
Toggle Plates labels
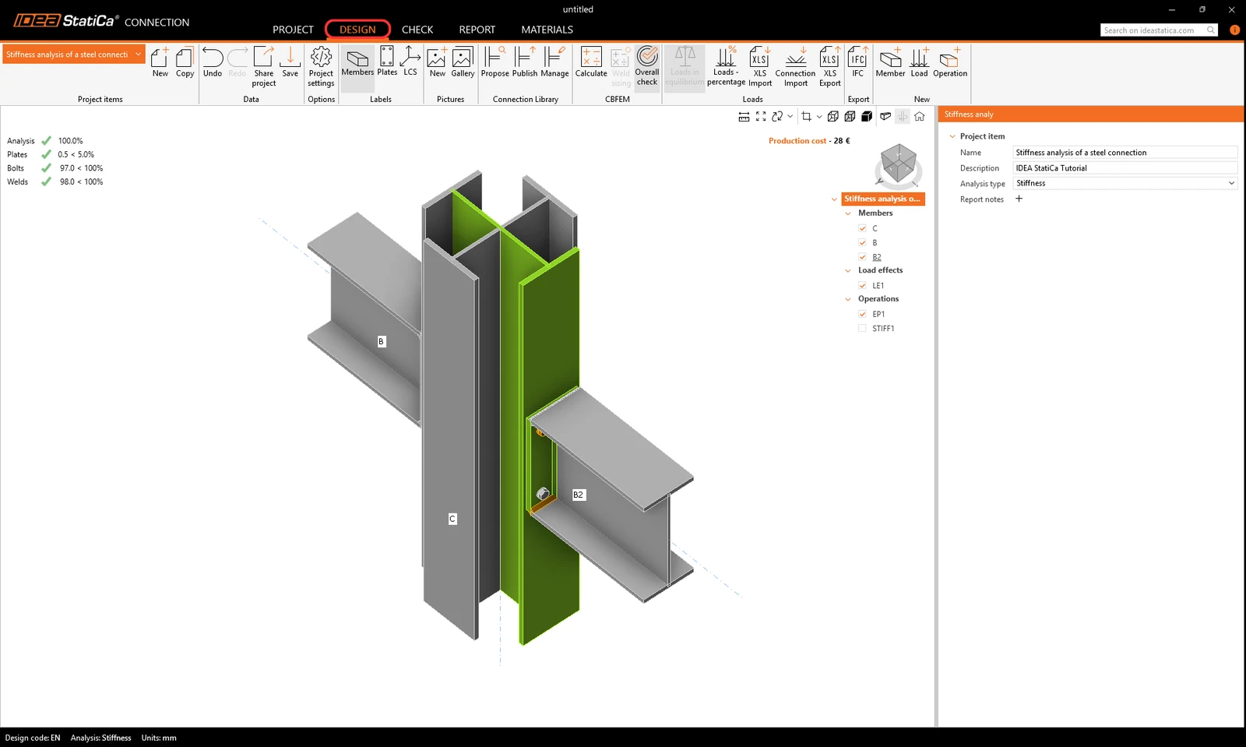click(387, 62)
